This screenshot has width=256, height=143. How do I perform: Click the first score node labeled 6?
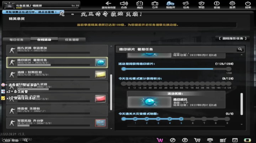(x=129, y=84)
